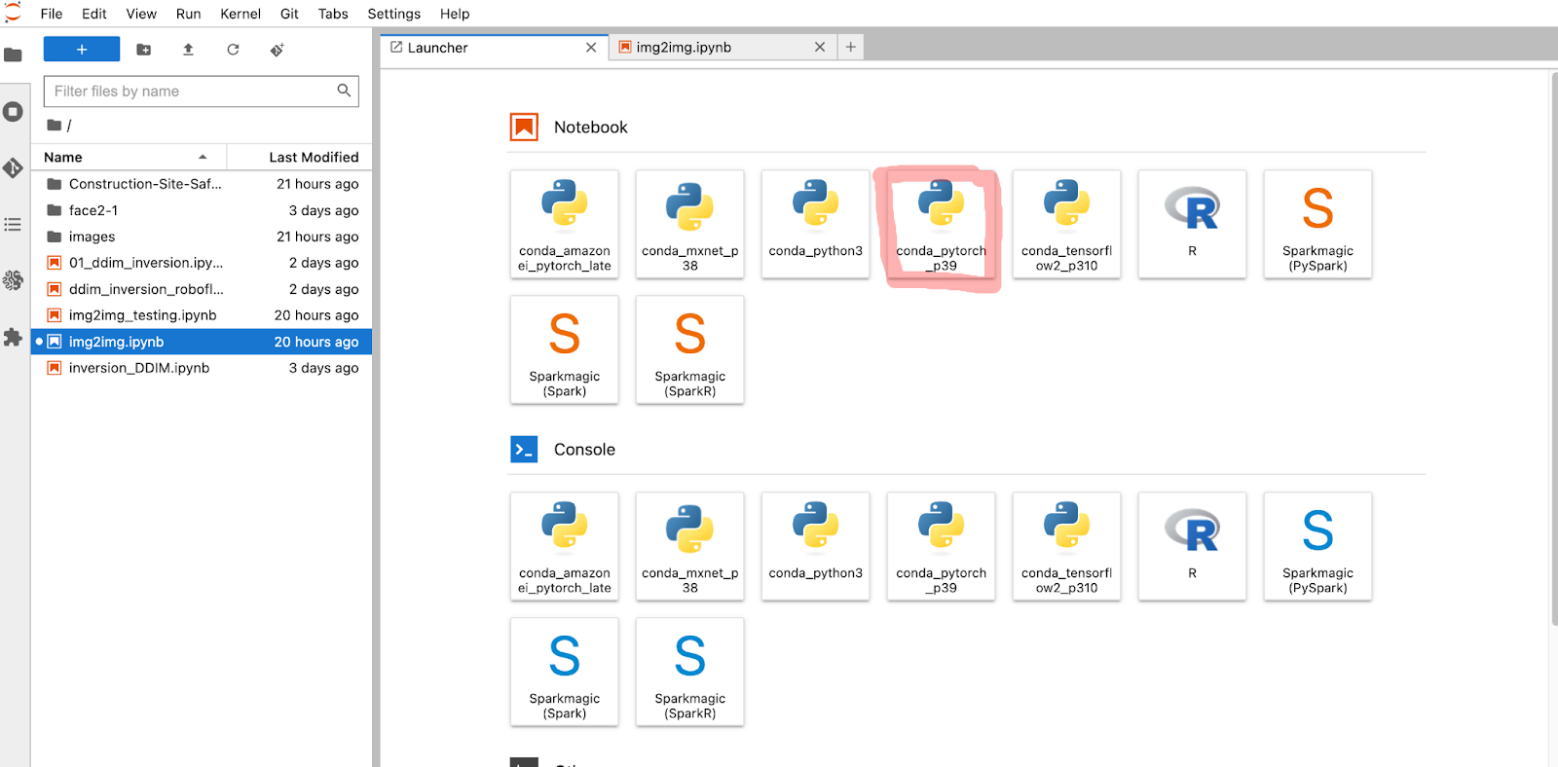
Task: Click the '21 hours ago' time for images
Action: (317, 237)
